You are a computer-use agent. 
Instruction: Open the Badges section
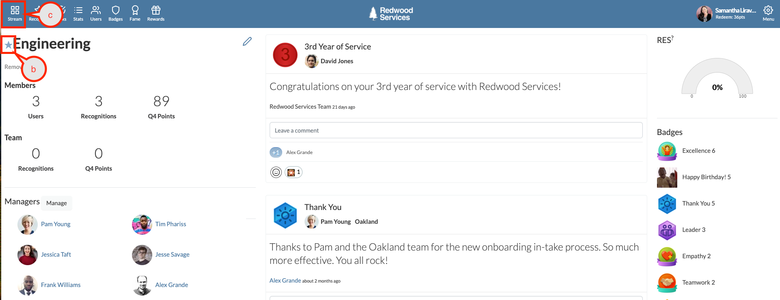click(115, 13)
